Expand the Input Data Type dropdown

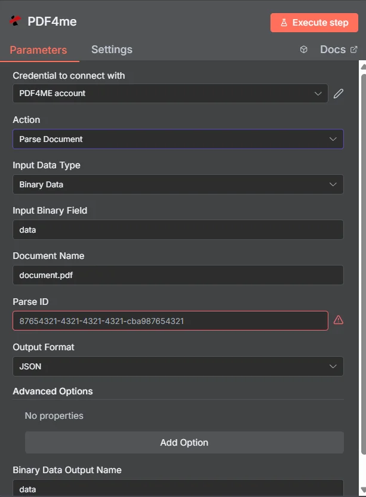tap(178, 184)
